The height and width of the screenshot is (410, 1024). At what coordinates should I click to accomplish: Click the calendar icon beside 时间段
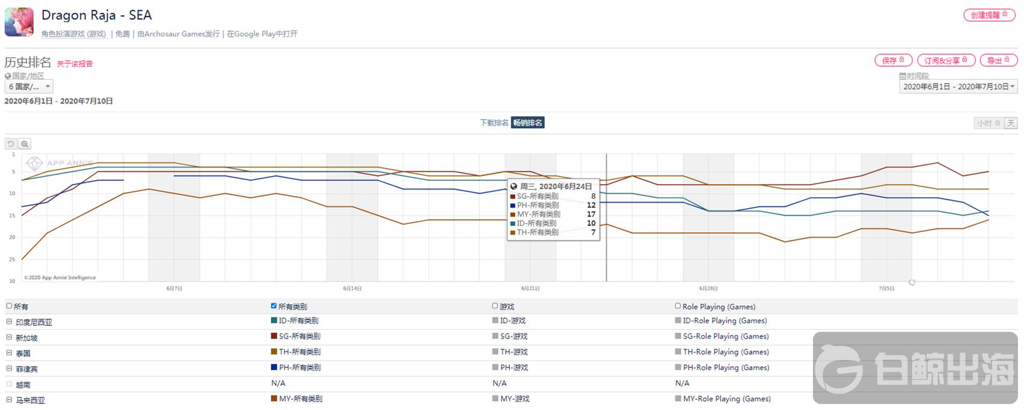(903, 76)
